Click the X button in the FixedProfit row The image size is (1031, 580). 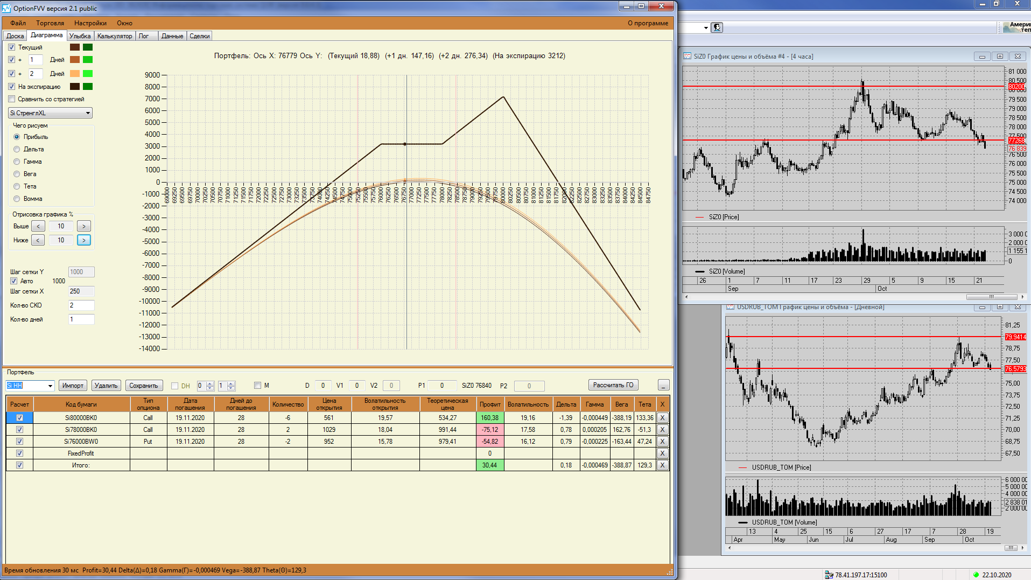tap(663, 453)
